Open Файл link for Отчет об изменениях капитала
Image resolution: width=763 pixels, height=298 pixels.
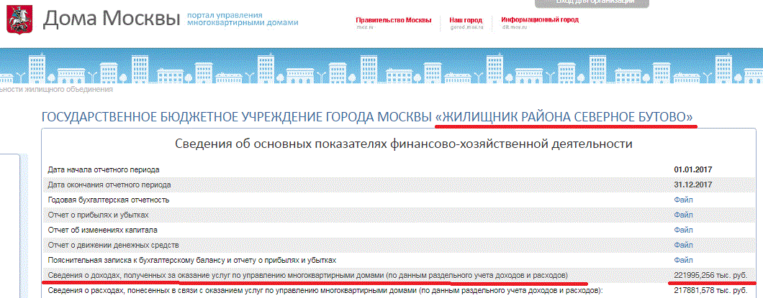tap(684, 230)
